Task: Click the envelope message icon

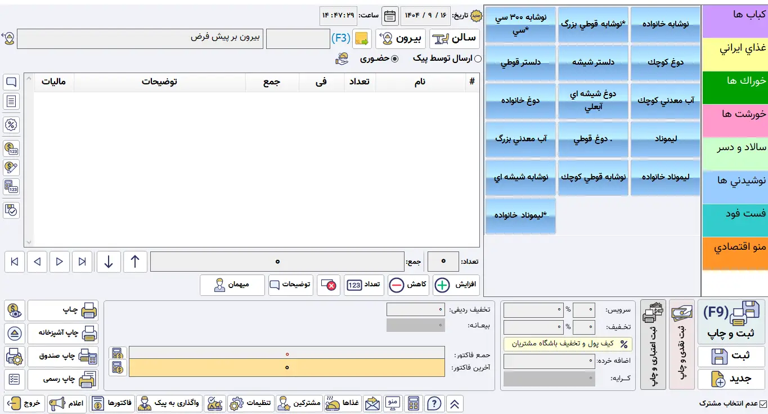Action: (x=372, y=403)
